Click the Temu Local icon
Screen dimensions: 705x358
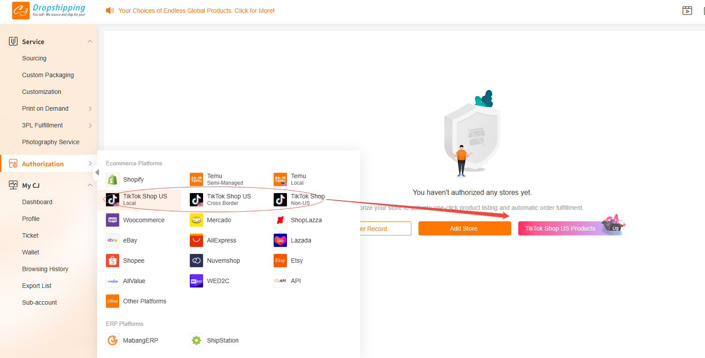coord(280,179)
